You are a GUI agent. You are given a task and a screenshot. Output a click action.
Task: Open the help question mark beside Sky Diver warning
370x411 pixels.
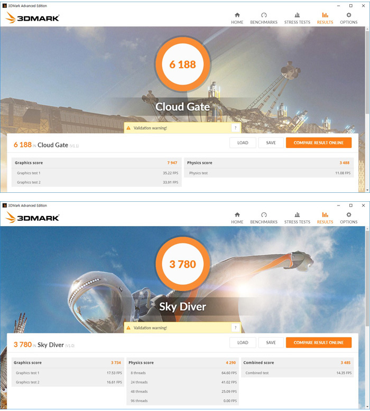pos(235,328)
